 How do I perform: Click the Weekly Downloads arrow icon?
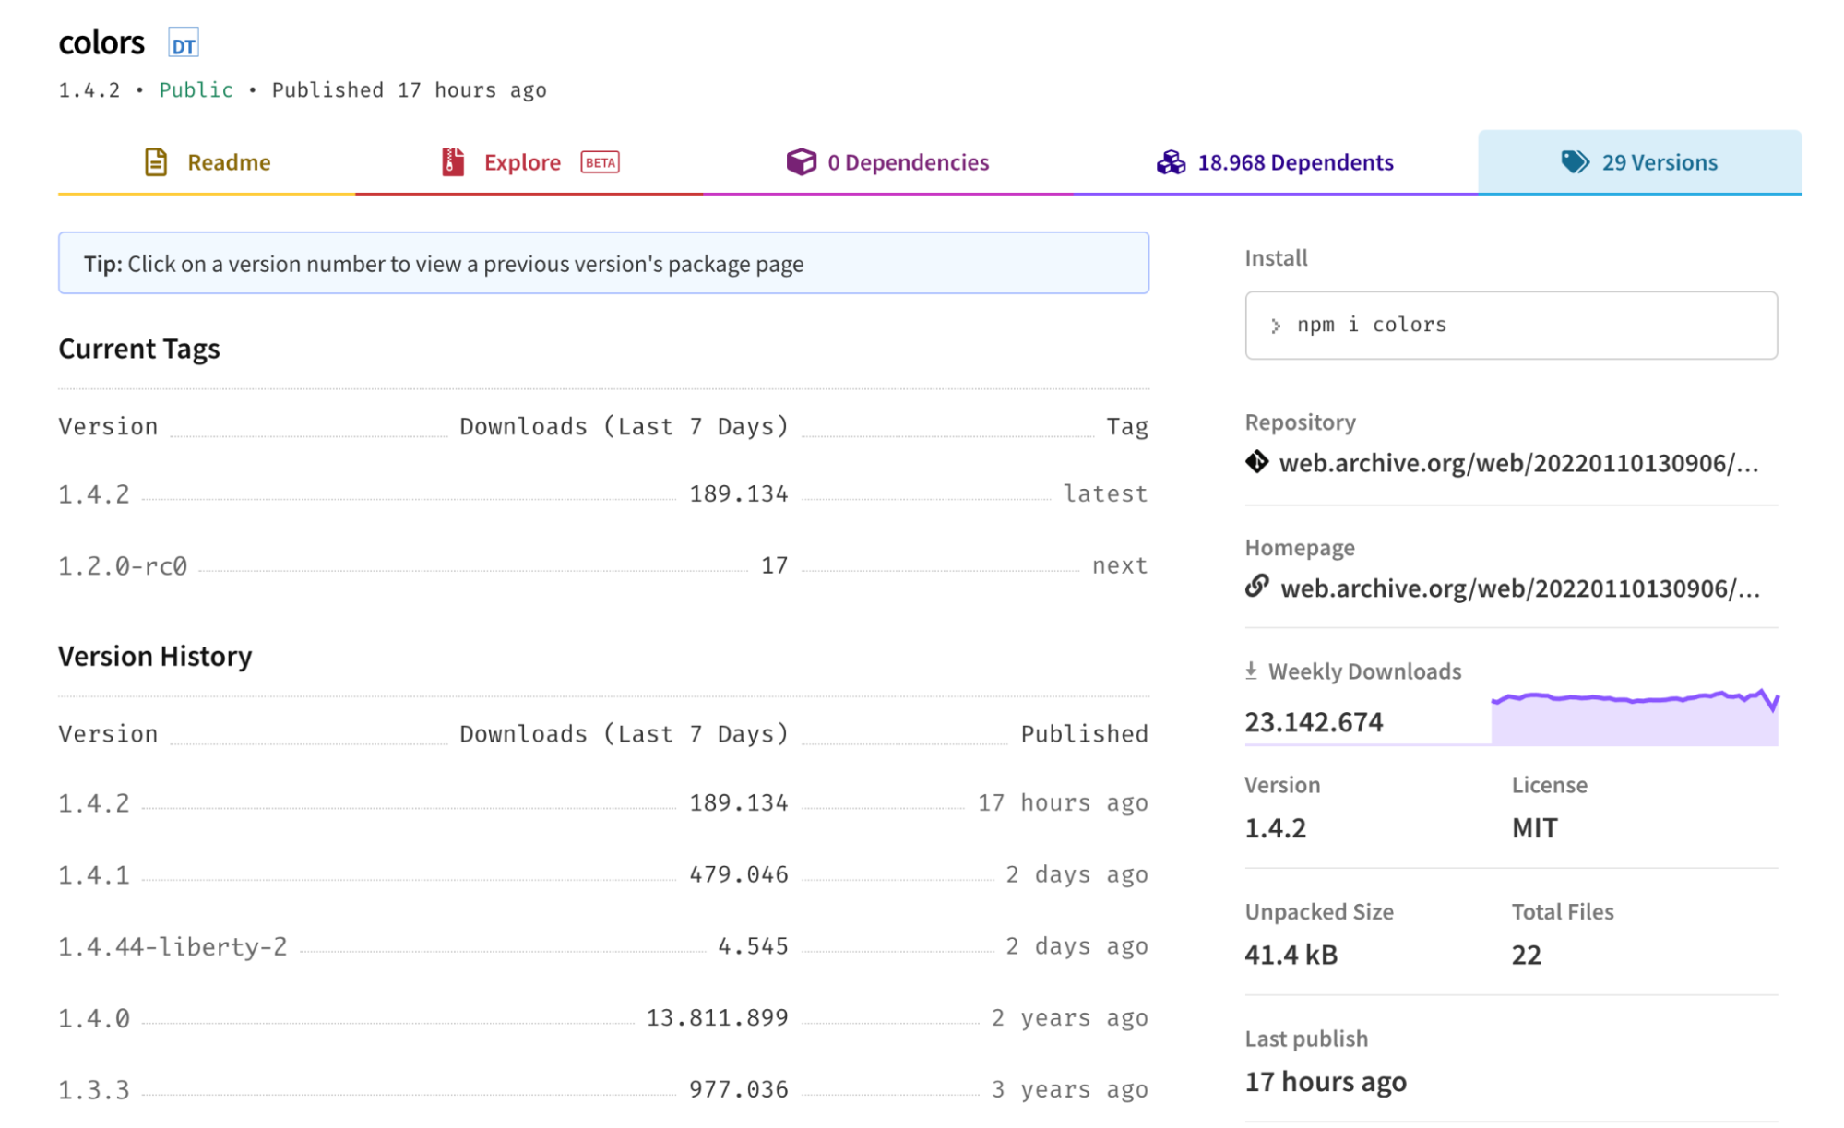1251,671
